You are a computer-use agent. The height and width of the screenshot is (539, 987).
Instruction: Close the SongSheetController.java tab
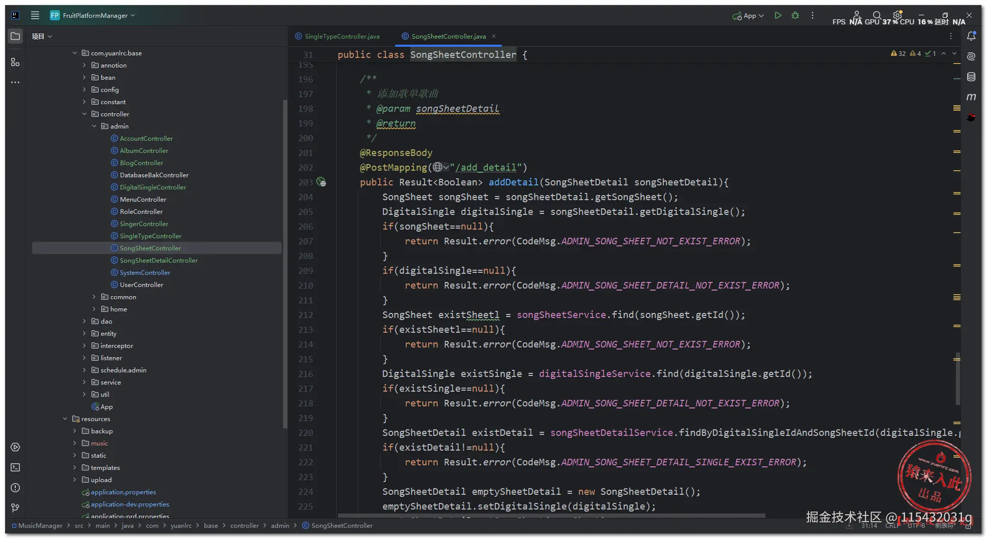[x=494, y=36]
